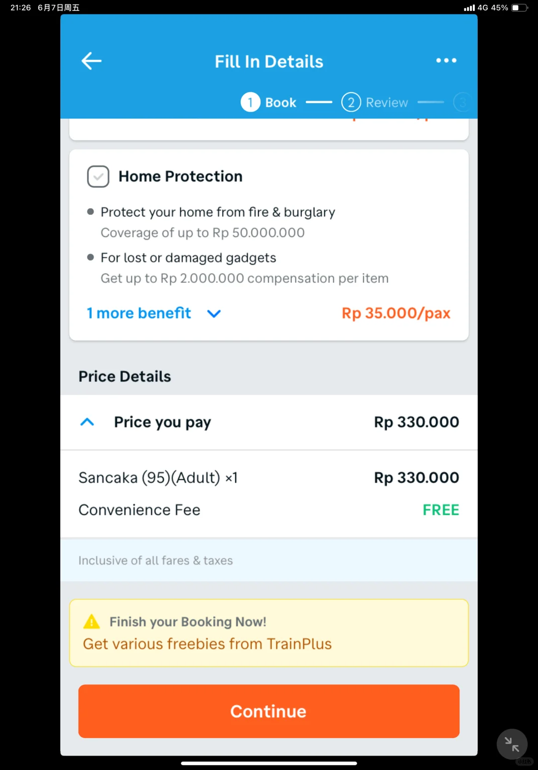The width and height of the screenshot is (538, 770).
Task: Tap the Rp 35.000/pax price label
Action: pos(396,313)
